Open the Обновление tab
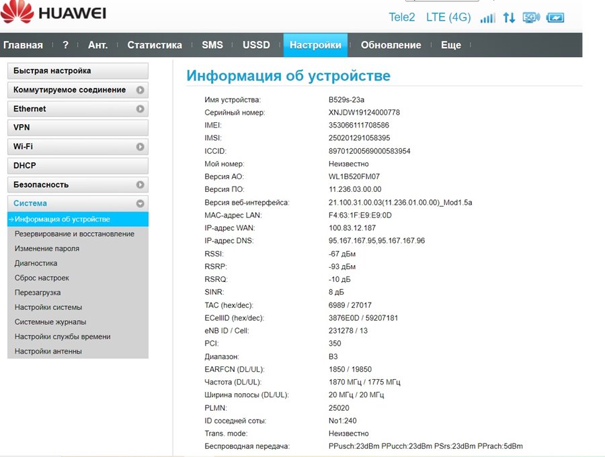Viewport: 605px width, 457px height. (391, 45)
